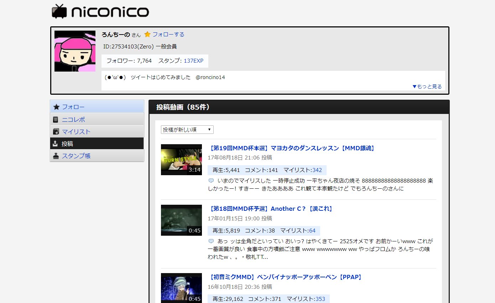
Task: Click the star icon beside フォローする
Action: pos(147,35)
